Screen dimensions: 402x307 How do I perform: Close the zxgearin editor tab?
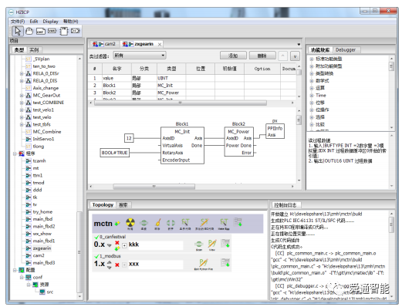(x=160, y=45)
